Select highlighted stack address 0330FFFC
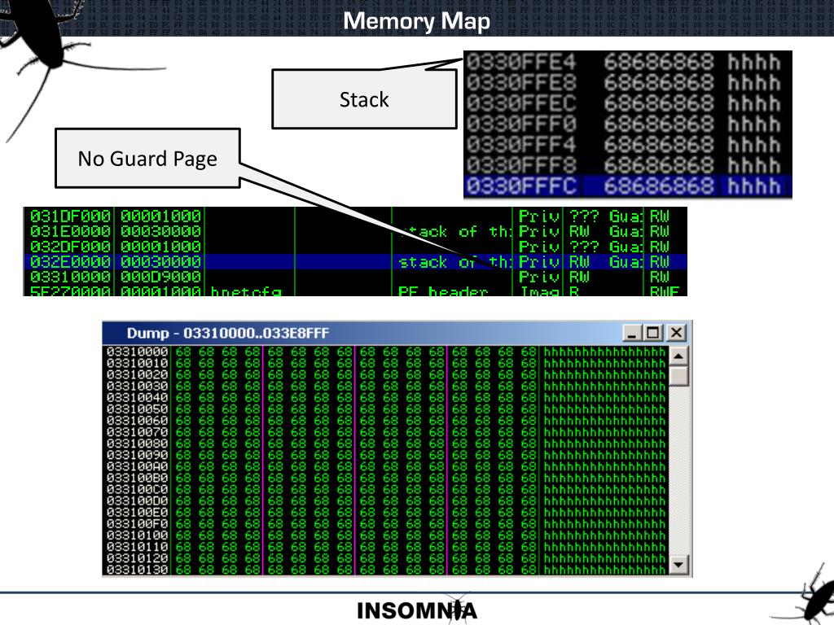Viewport: 834px width, 625px height. [x=521, y=186]
